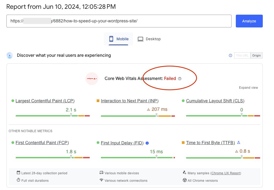Screen dimensions: 274x190
Task: Click the FID value 15 ms
Action: 156,152
